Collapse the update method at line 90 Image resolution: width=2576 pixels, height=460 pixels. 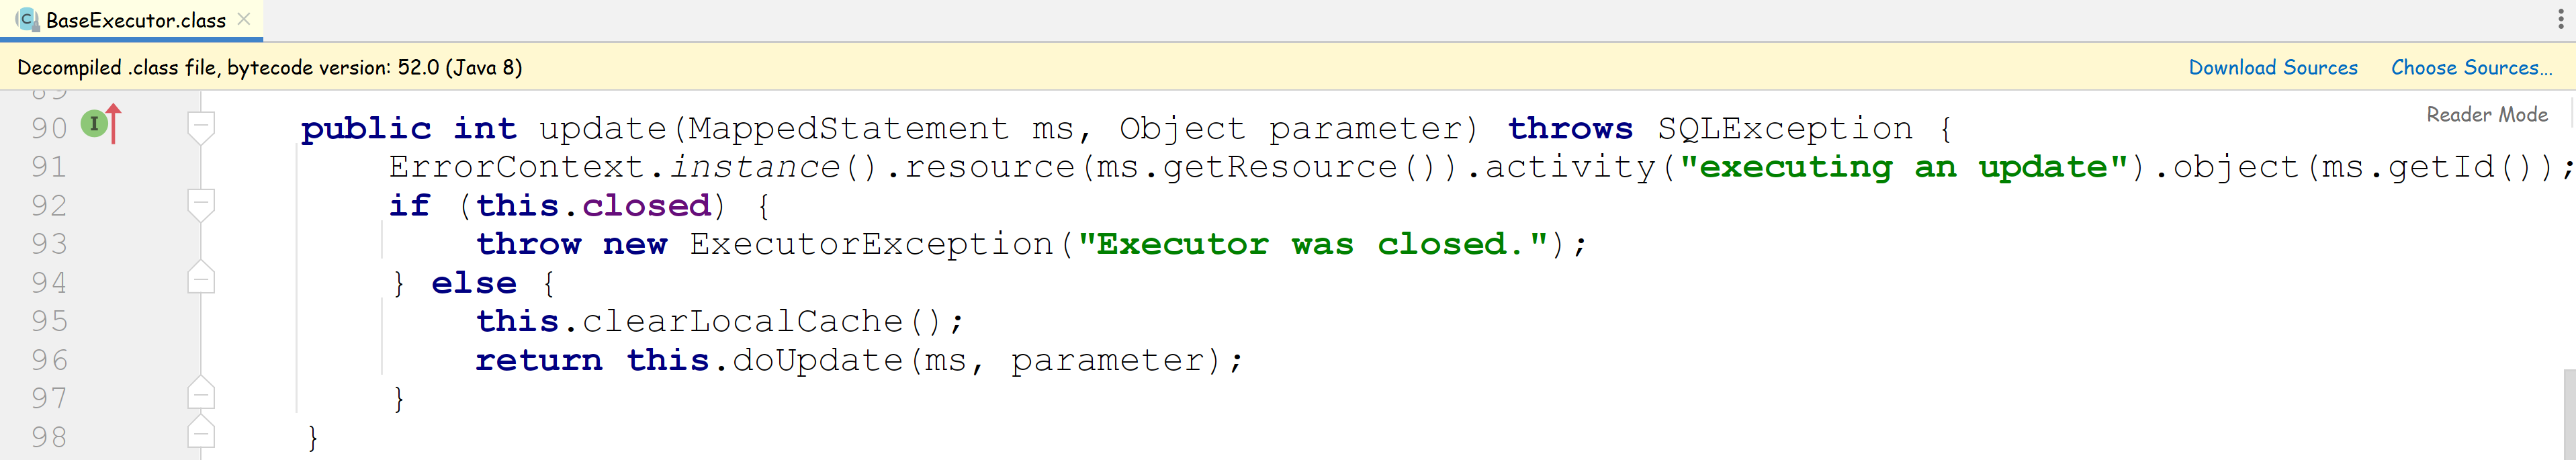pyautogui.click(x=201, y=127)
